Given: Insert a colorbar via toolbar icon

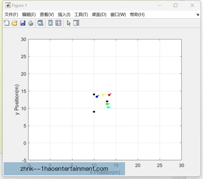Looking at the screenshot, I should (x=50, y=23).
